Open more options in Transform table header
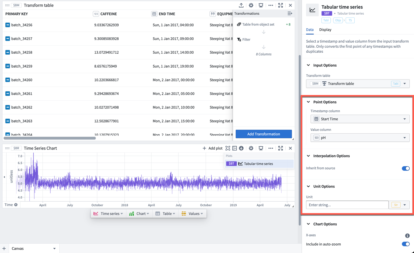This screenshot has height=253, width=414. [271, 5]
